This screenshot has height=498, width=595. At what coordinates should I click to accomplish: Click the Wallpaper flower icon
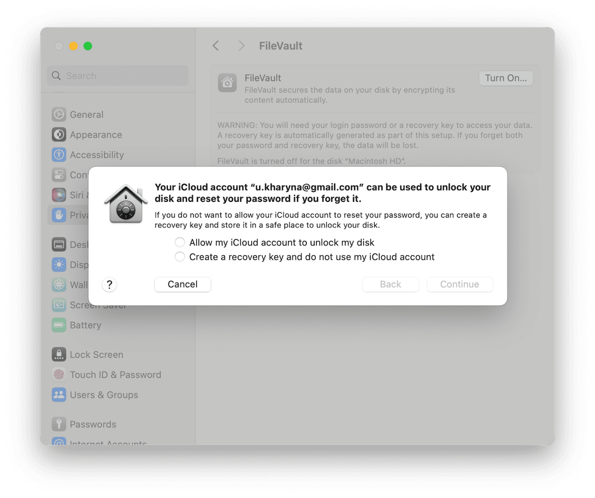[x=59, y=285]
